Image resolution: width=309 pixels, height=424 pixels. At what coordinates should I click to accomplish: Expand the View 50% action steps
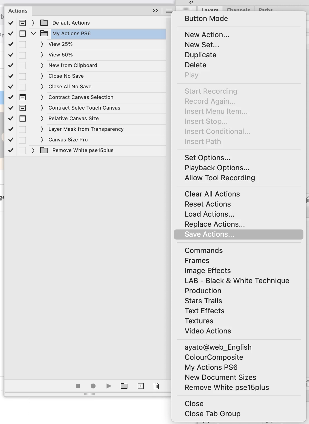click(x=42, y=55)
